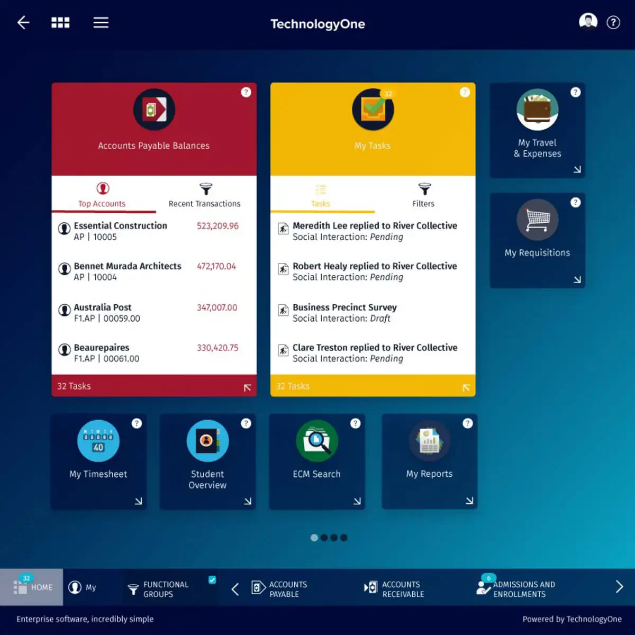Open Beaurepaires account row
The image size is (635, 635).
pyautogui.click(x=154, y=353)
